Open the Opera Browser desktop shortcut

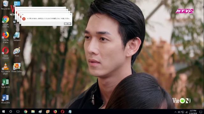point(6,53)
